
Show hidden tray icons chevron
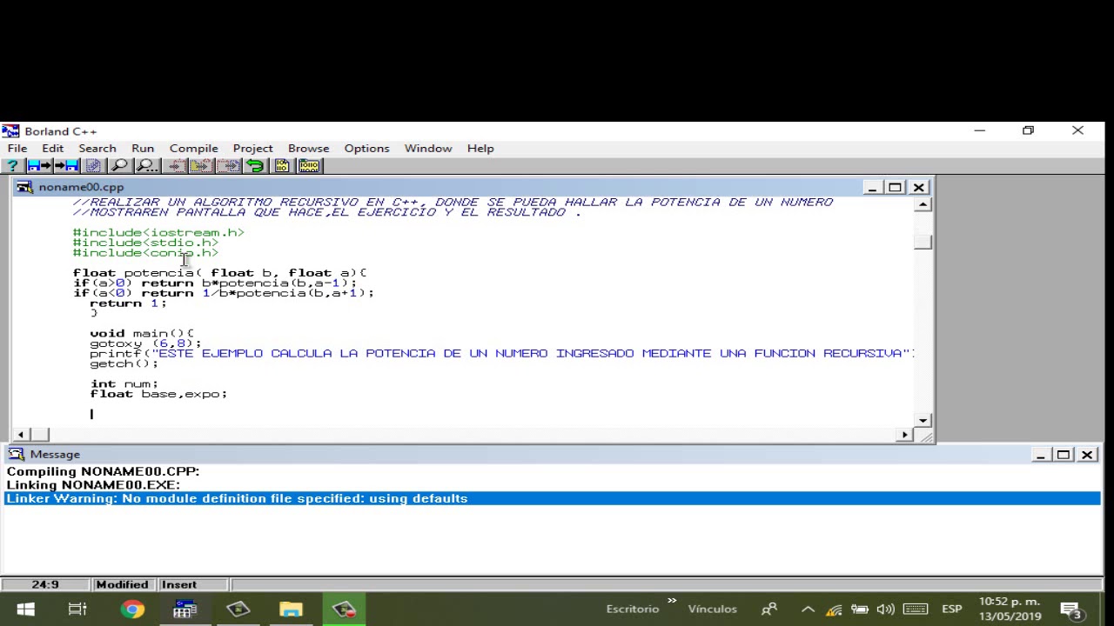pos(808,609)
